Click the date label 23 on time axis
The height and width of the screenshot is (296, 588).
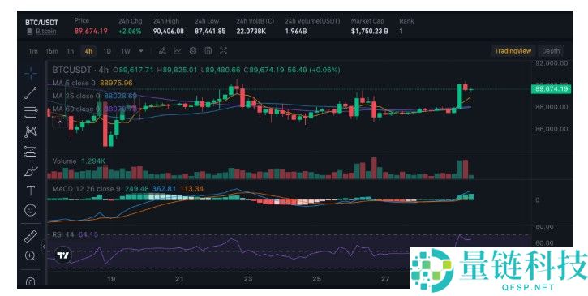point(248,279)
